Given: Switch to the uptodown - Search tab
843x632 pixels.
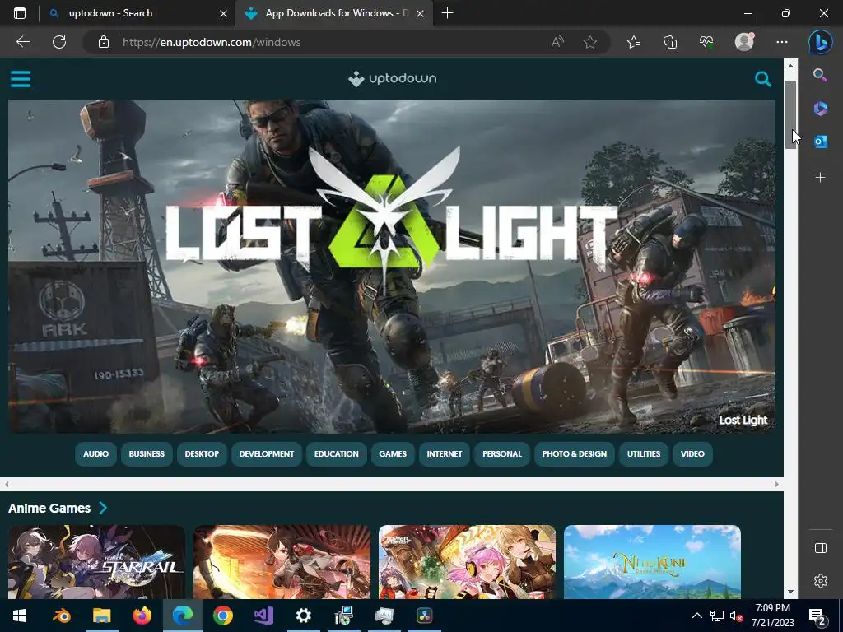Looking at the screenshot, I should (137, 13).
